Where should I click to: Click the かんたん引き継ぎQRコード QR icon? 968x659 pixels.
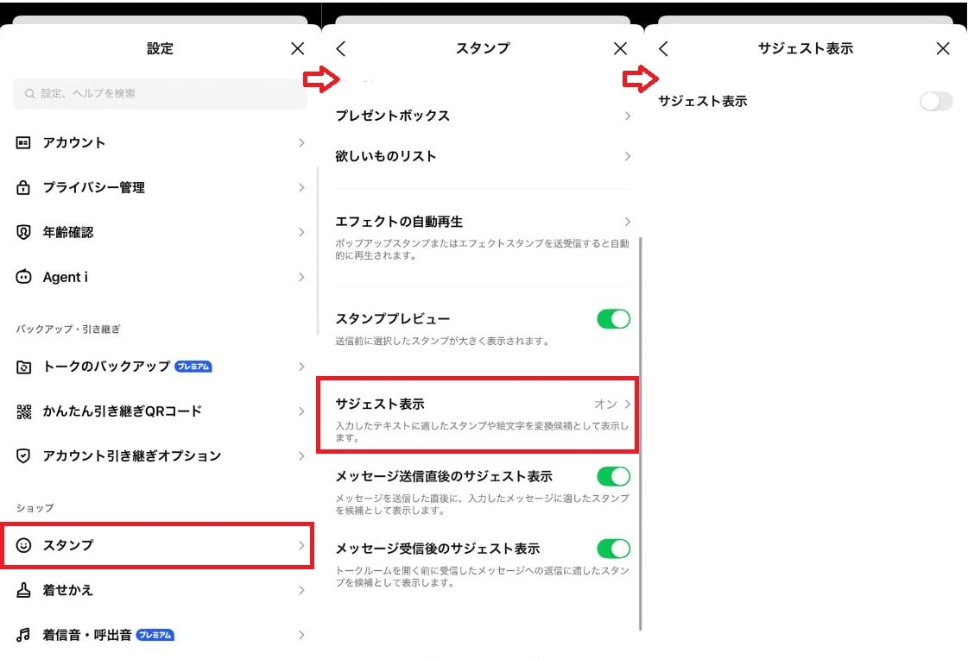(23, 411)
